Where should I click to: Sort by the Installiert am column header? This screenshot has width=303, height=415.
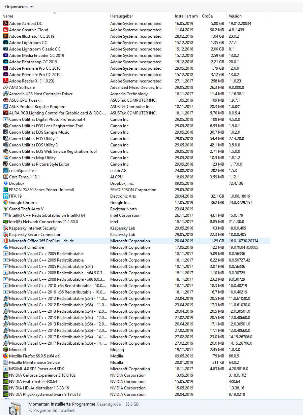186,16
